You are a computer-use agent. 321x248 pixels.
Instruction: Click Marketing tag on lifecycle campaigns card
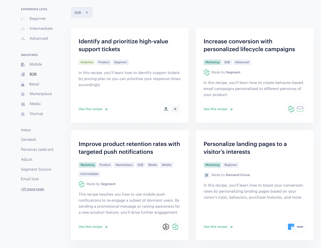click(x=212, y=62)
